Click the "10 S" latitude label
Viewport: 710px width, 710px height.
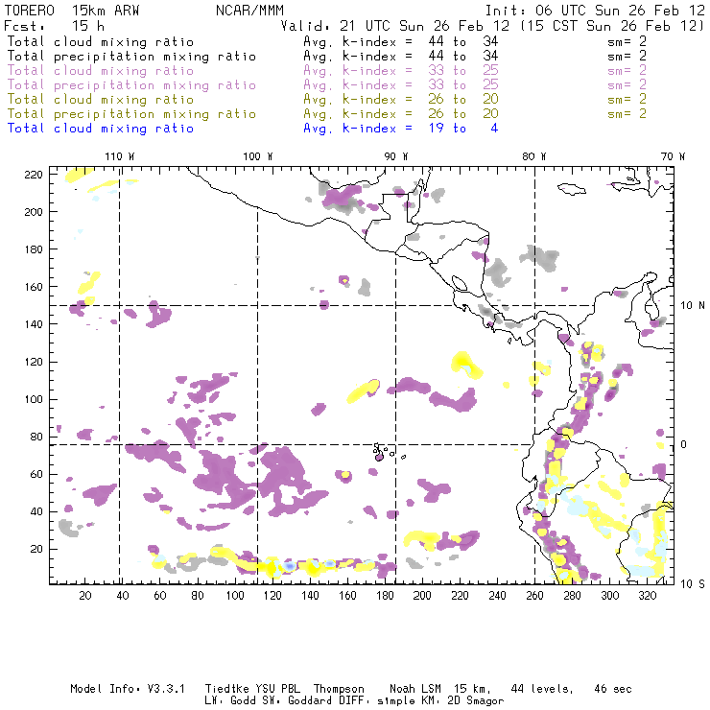tap(693, 584)
